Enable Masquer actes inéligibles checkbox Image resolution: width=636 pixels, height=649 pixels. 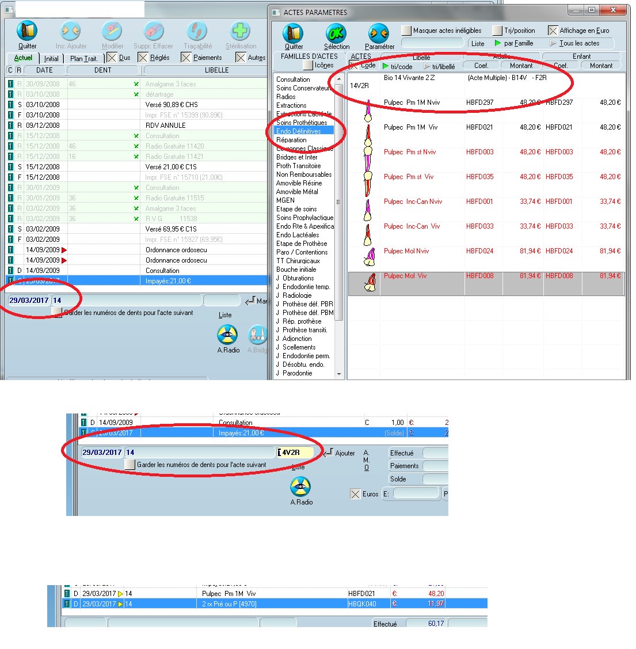[406, 31]
